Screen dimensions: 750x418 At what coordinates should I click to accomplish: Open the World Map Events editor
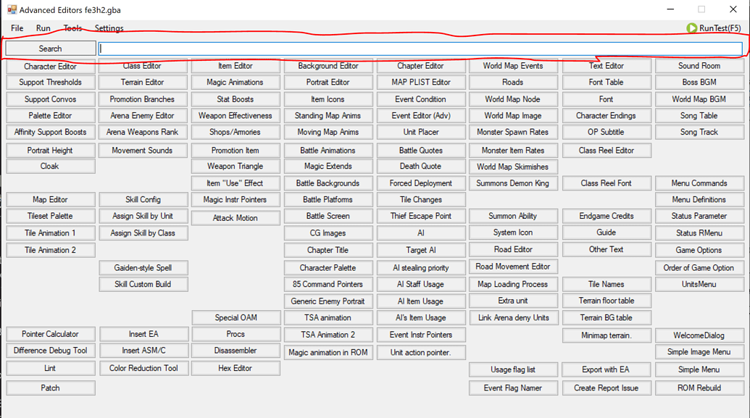[512, 66]
